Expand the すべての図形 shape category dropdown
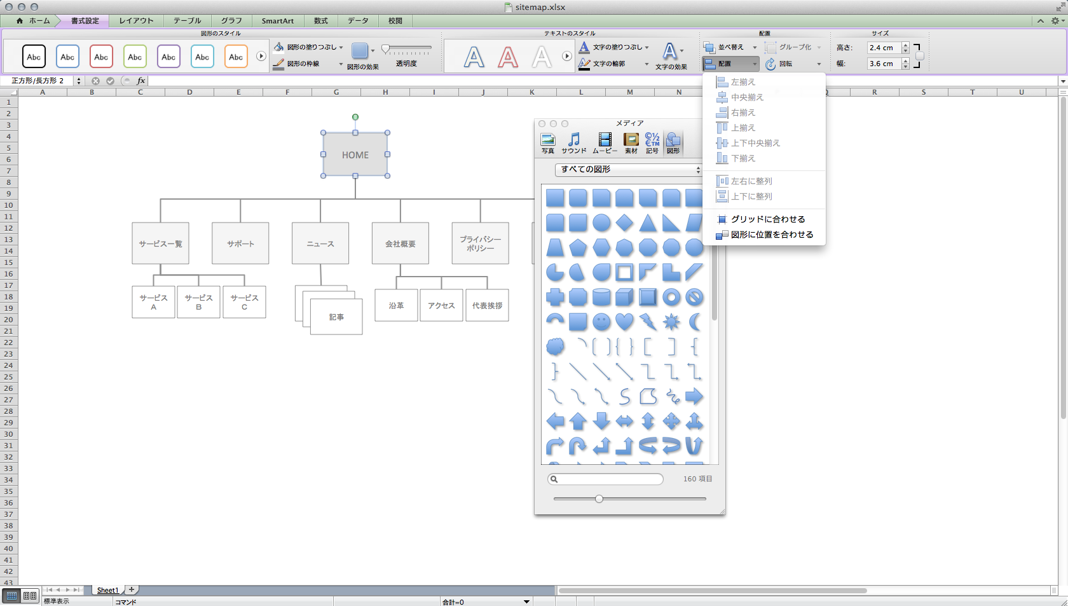 628,170
